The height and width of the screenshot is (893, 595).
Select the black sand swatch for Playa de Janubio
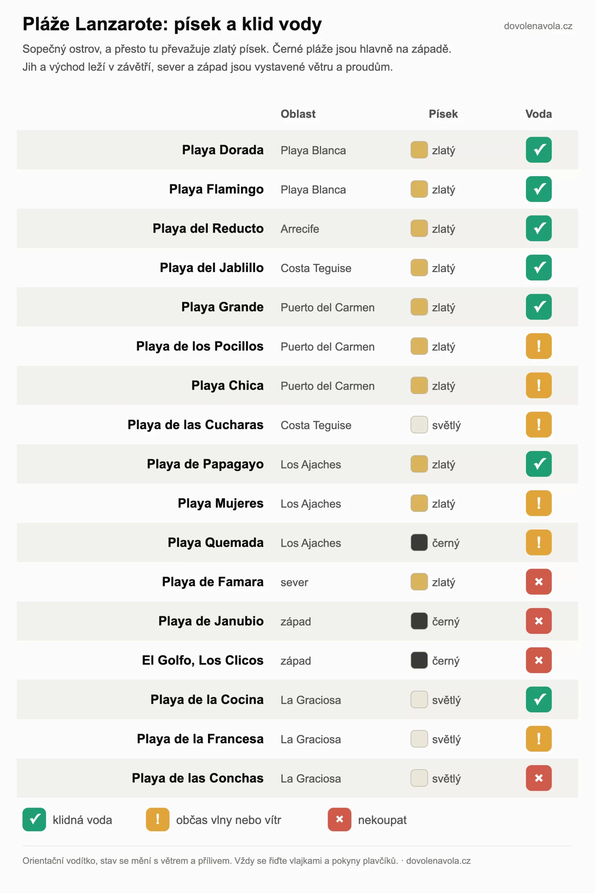point(419,621)
